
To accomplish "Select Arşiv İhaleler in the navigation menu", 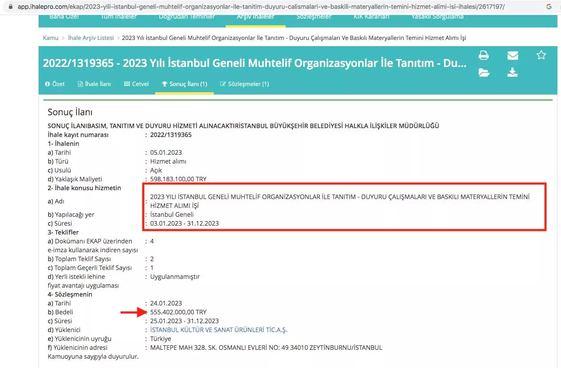I will point(255,16).
